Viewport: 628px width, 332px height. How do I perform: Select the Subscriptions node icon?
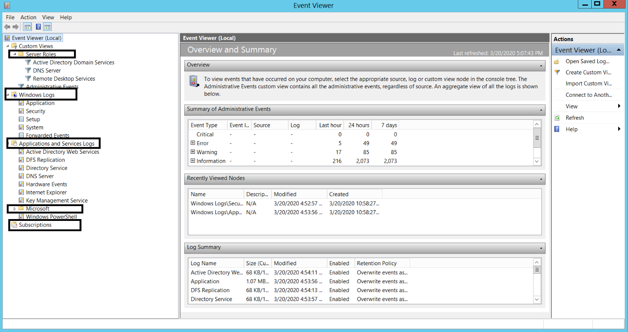click(14, 225)
